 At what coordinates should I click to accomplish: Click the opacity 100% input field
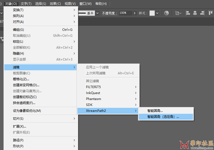coord(125,13)
